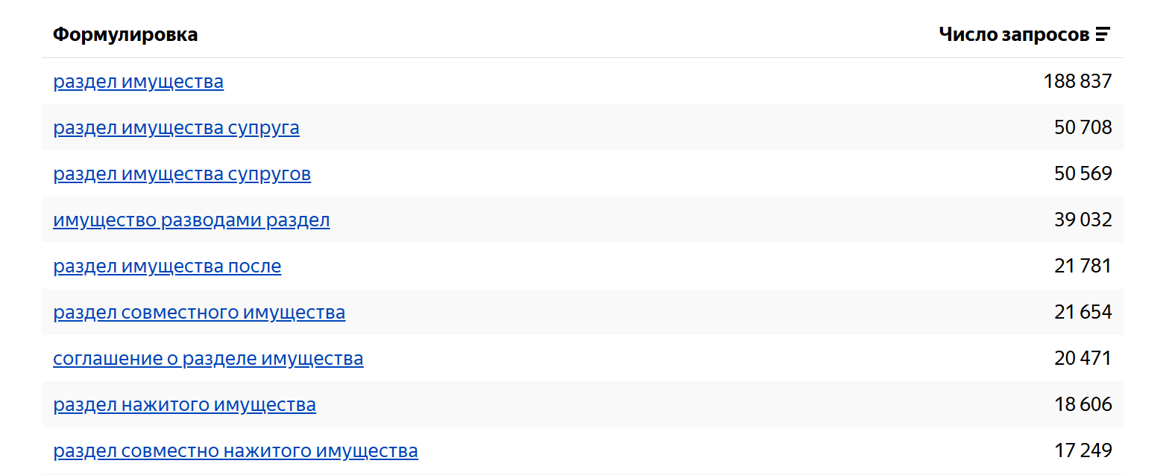The width and height of the screenshot is (1175, 475).
Task: Click the 21 654 request count
Action: click(x=1083, y=312)
